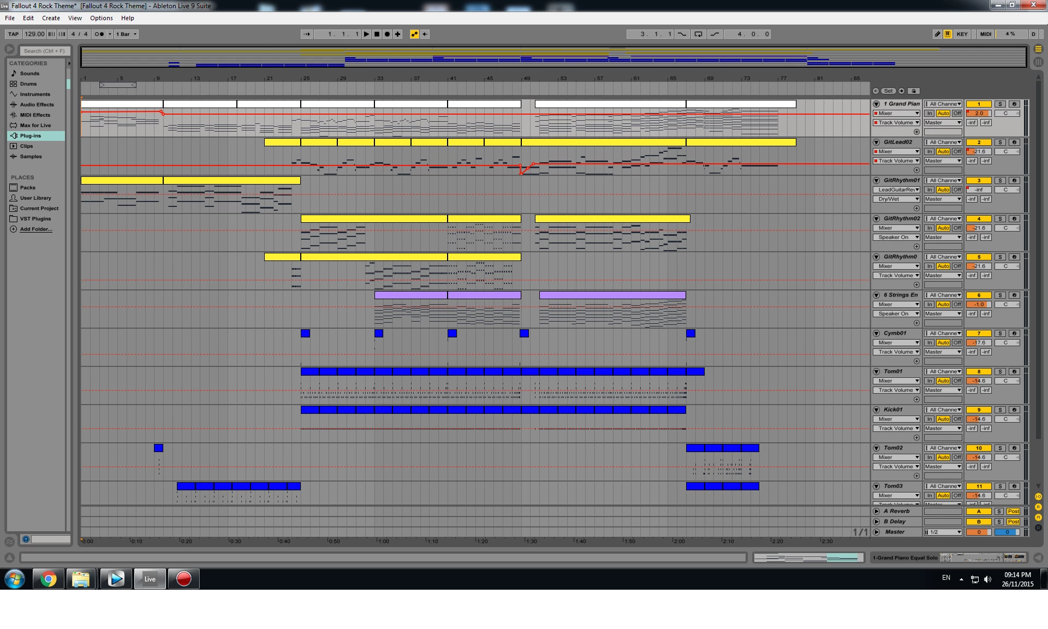Toggle Lock Envelopes padlock button
This screenshot has height=629, width=1048.
914,91
